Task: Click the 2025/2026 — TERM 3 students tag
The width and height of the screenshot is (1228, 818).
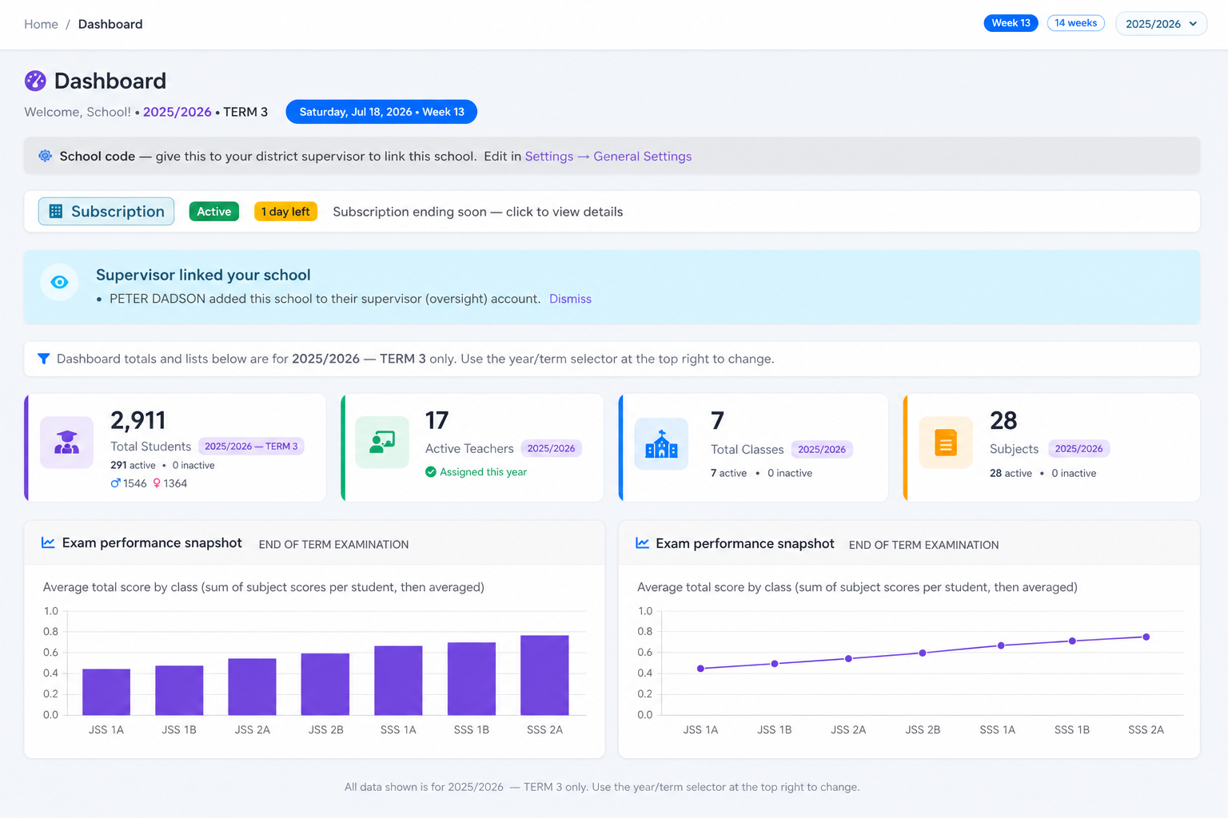Action: (x=251, y=447)
